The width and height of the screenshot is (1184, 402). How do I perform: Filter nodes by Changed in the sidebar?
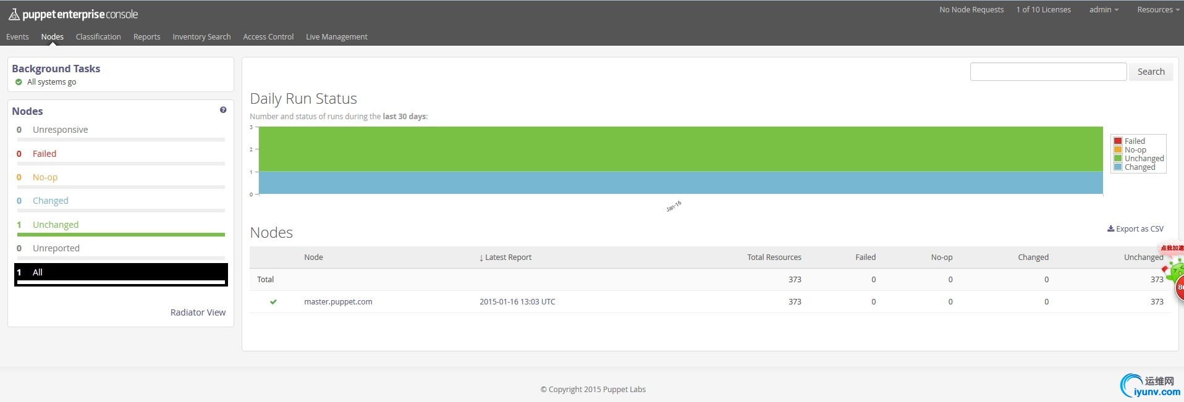[51, 201]
